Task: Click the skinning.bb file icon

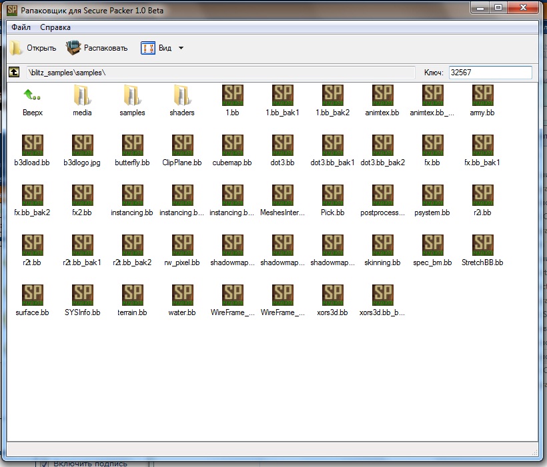Action: point(382,245)
